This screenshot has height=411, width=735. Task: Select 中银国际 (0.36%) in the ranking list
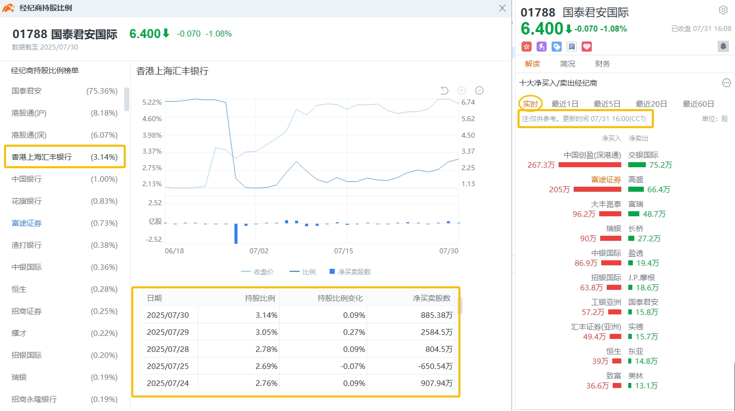click(x=65, y=267)
